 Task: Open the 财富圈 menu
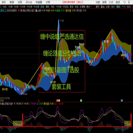coord(39,2)
